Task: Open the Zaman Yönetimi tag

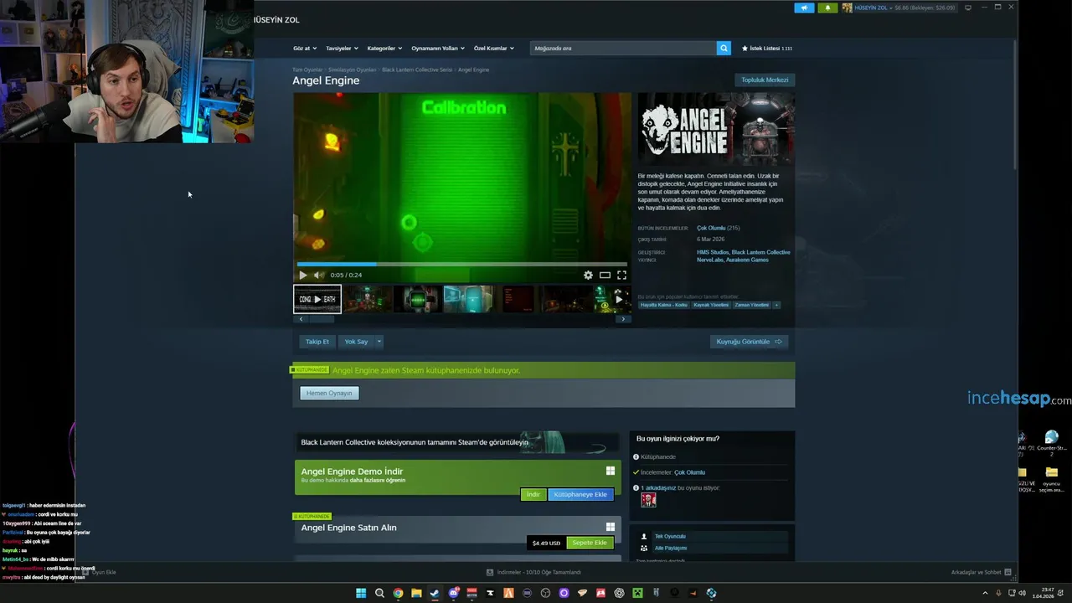Action: (751, 305)
